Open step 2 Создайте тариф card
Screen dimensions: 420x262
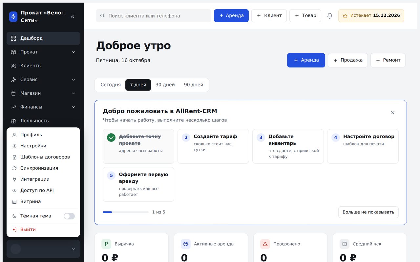(x=213, y=146)
